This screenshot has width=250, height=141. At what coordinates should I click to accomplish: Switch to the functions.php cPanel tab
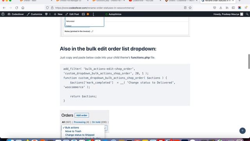click(109, 1)
